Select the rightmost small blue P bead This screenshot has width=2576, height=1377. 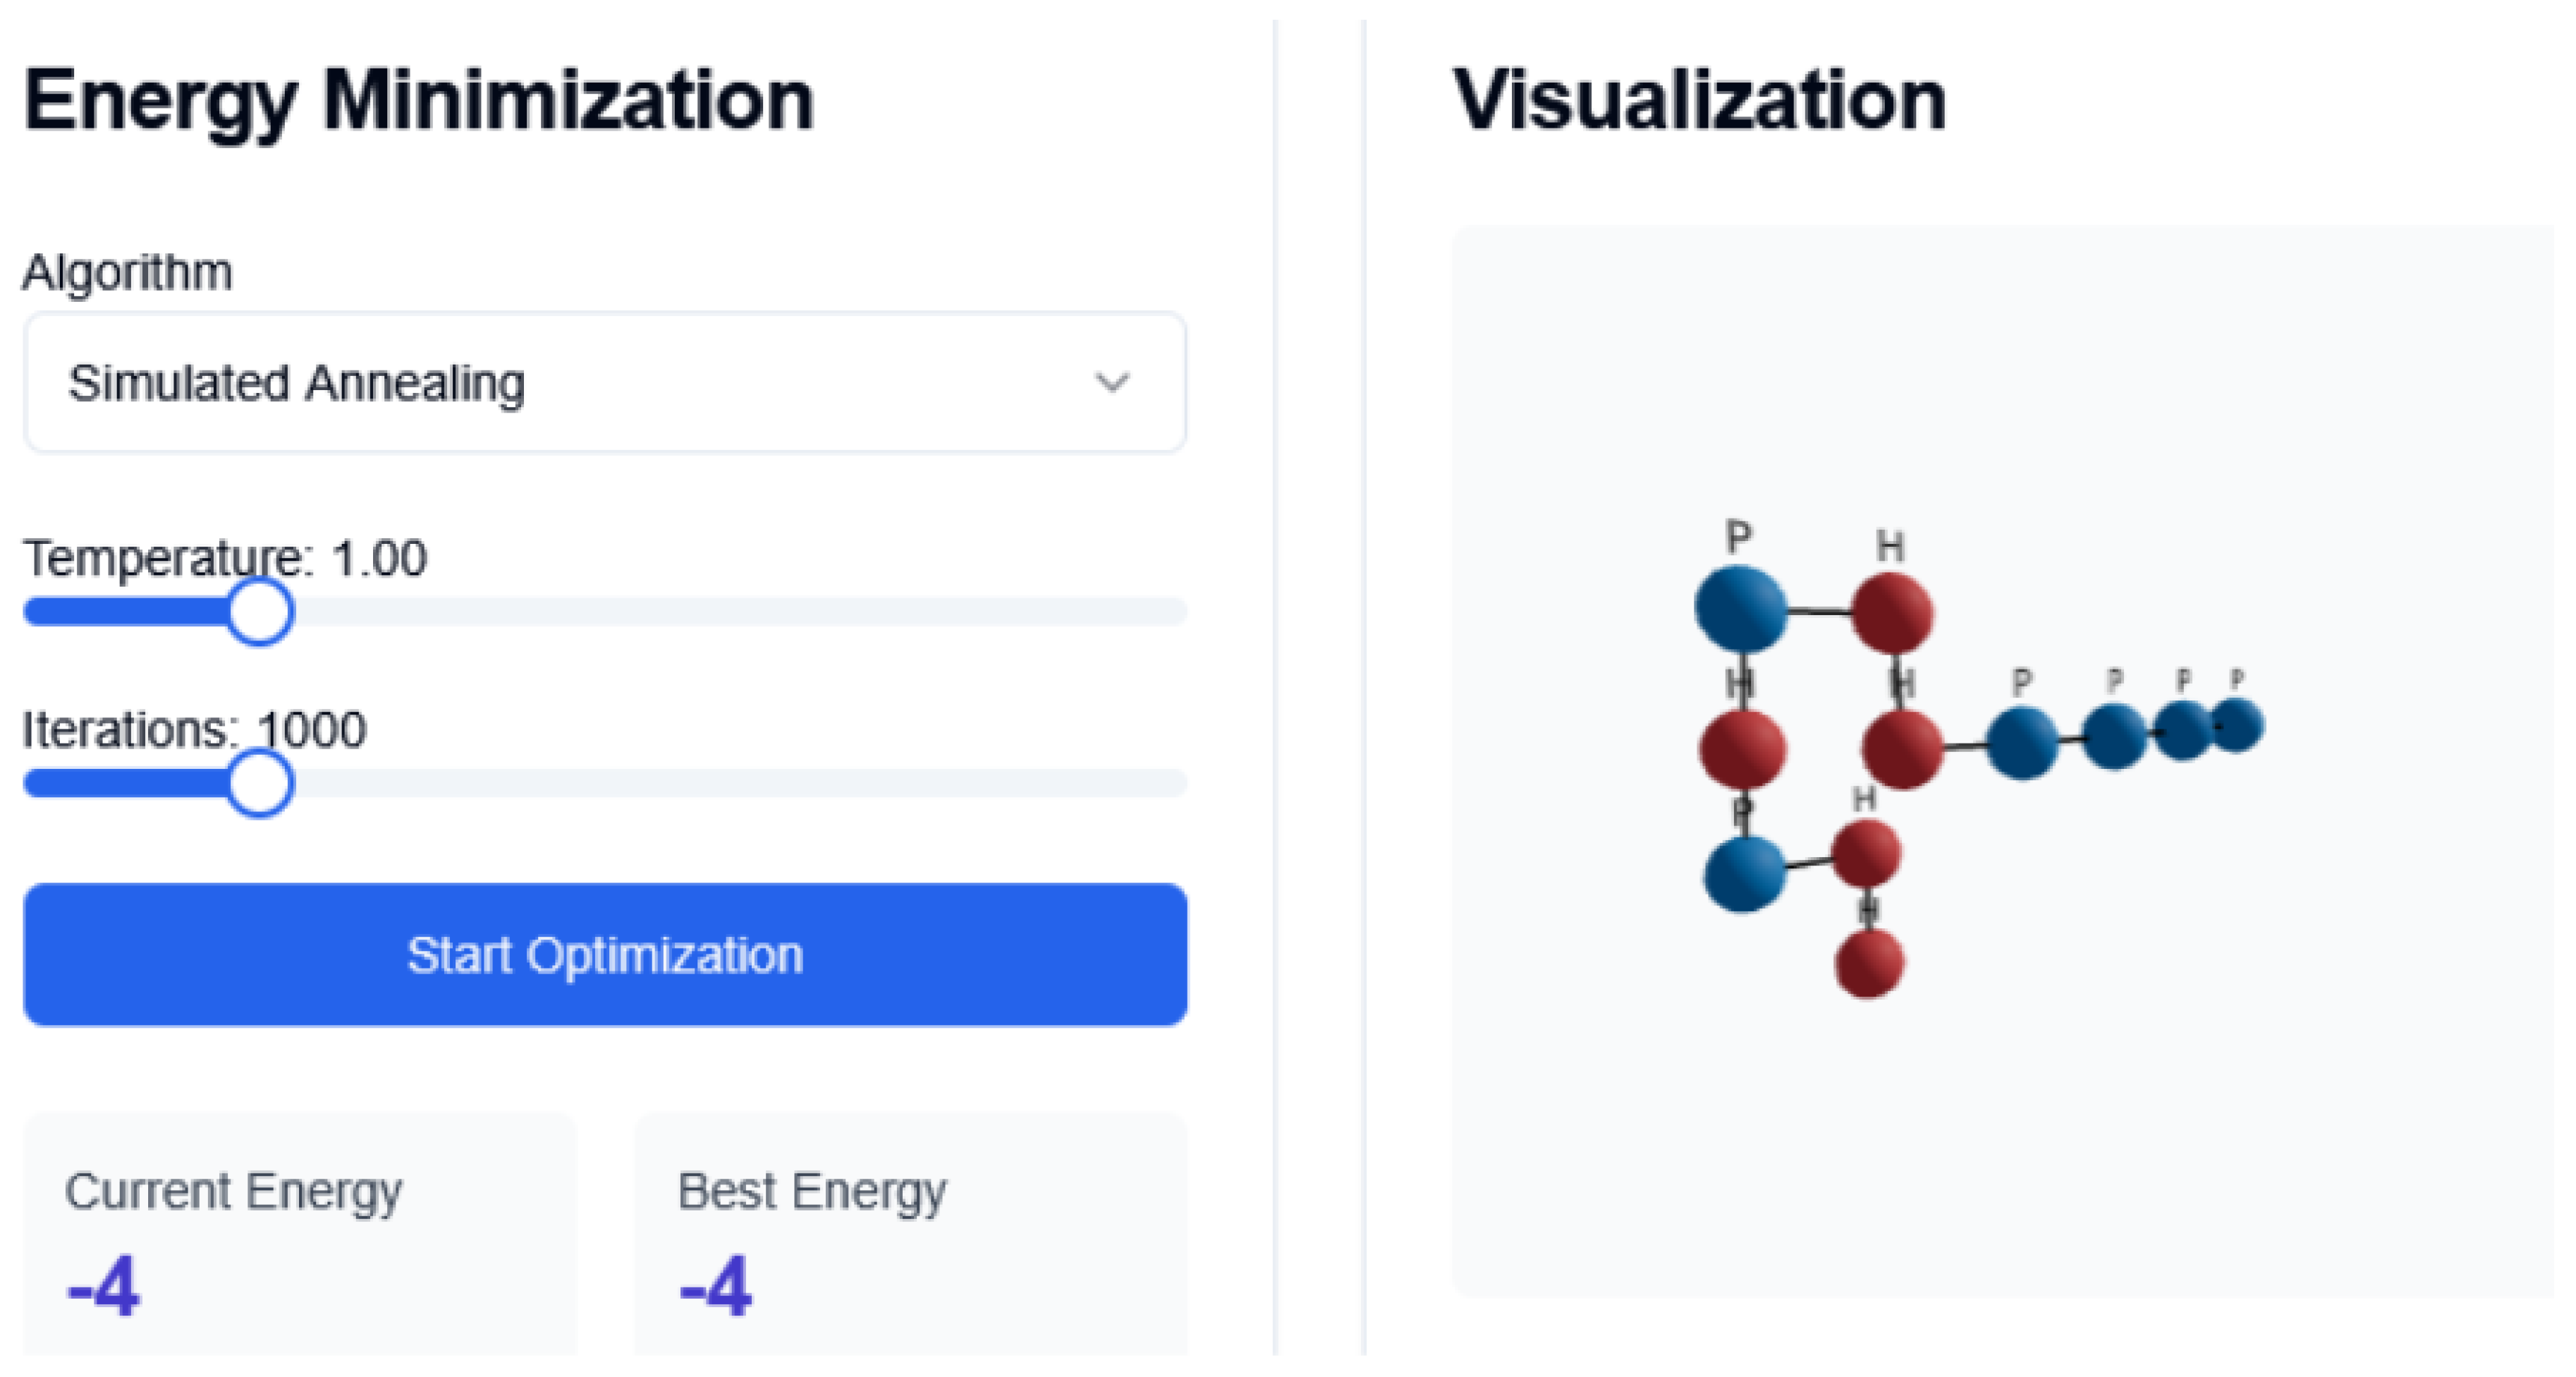(x=2237, y=724)
